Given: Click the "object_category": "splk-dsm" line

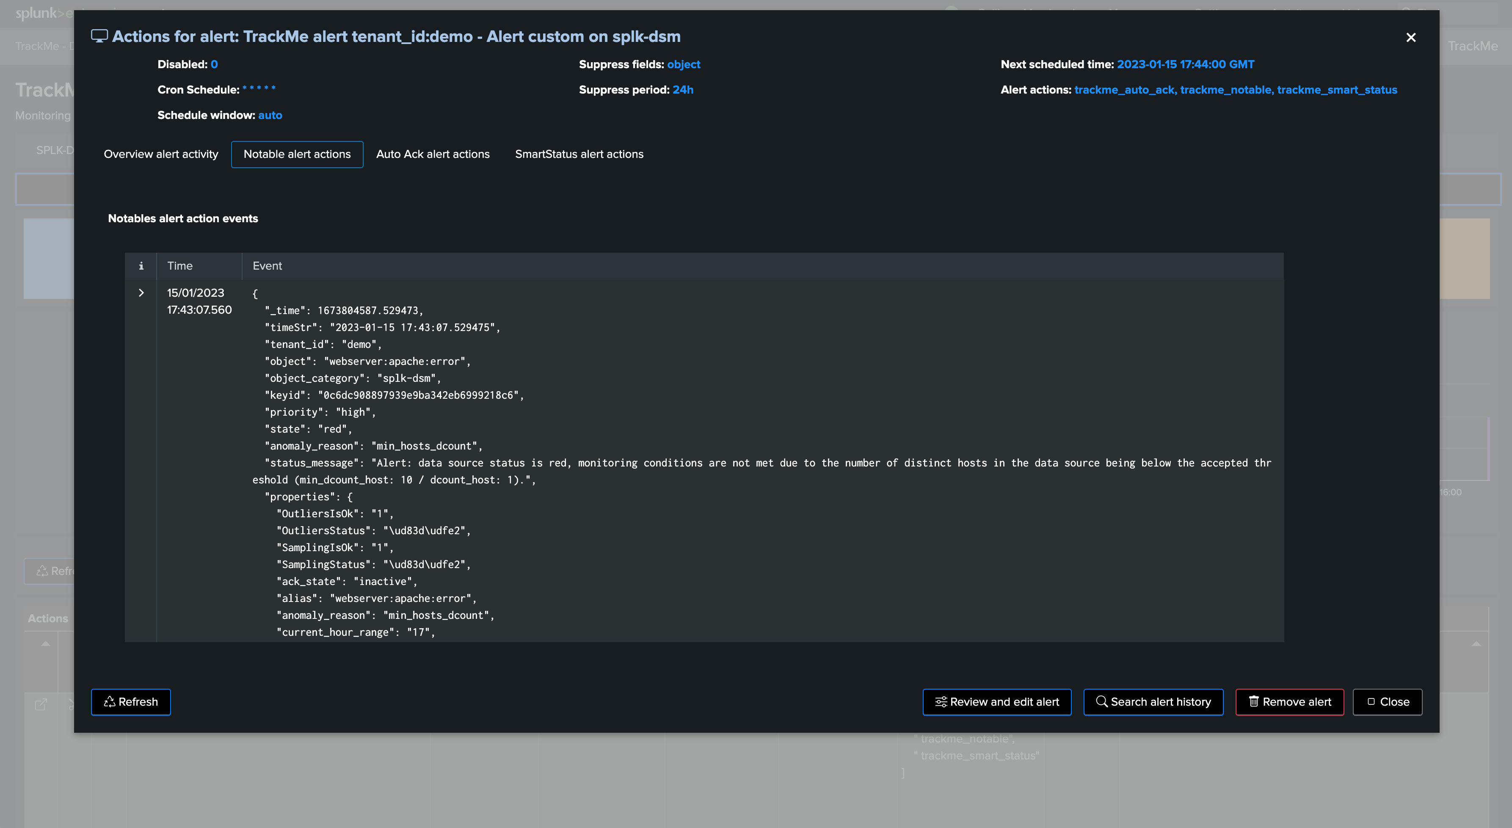Looking at the screenshot, I should (x=353, y=378).
